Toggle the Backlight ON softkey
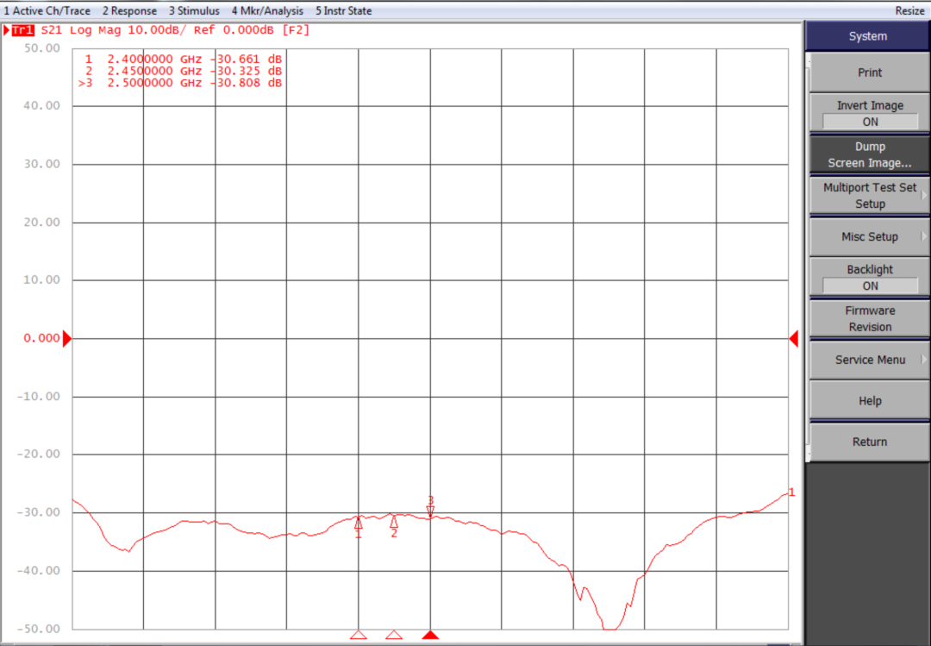This screenshot has width=931, height=646. 869,277
